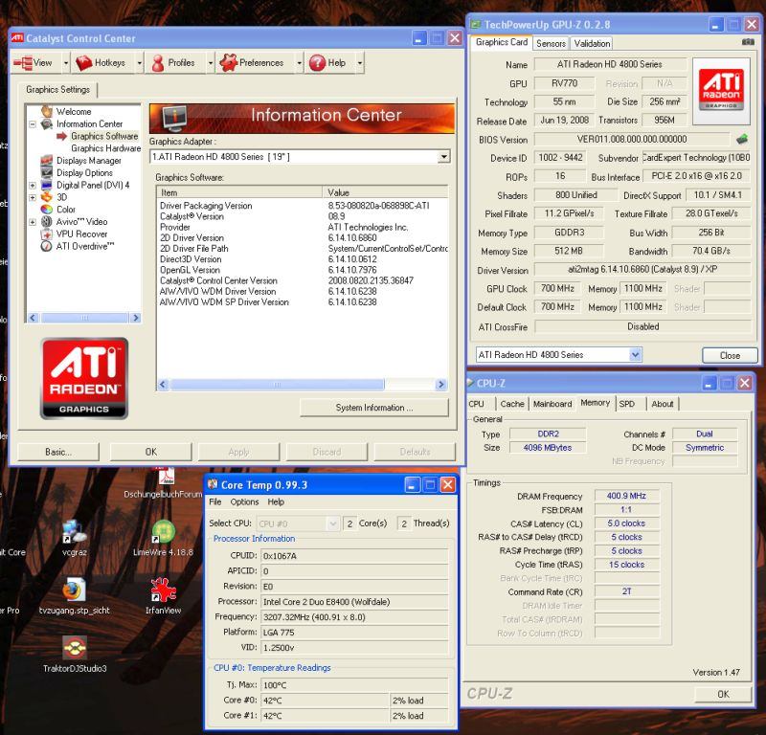Switch to the Mainboard tab in CPU-Z
Screen dimensions: 766x735
552,404
